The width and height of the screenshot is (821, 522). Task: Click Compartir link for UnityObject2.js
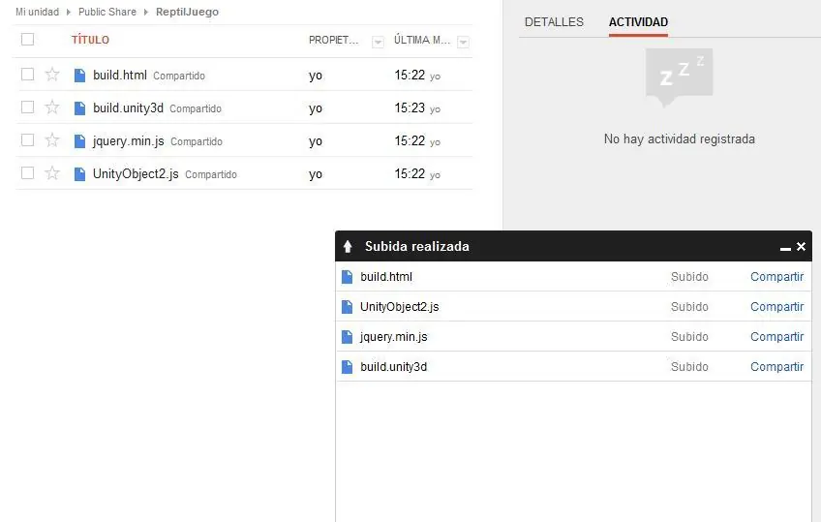point(777,307)
